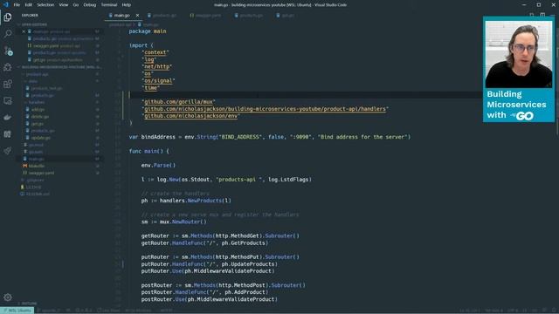Screen dimensions: 559x314
Task: Click "sm := mux.NewRouter()" line
Action: [x=174, y=222]
